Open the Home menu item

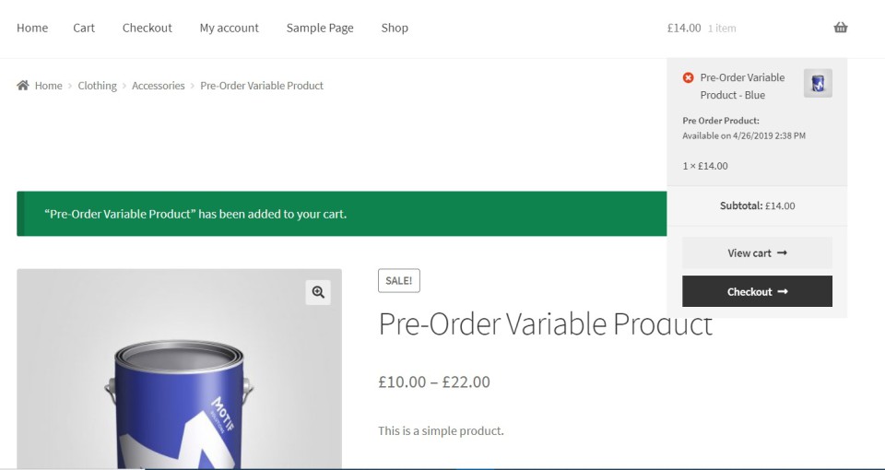(32, 28)
